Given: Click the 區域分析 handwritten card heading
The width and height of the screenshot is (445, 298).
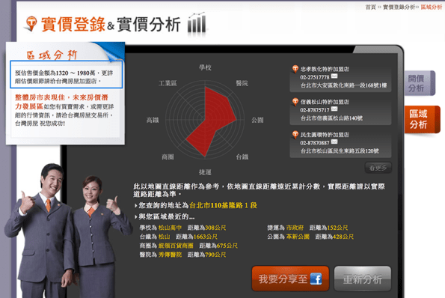Looking at the screenshot, I should click(x=52, y=55).
